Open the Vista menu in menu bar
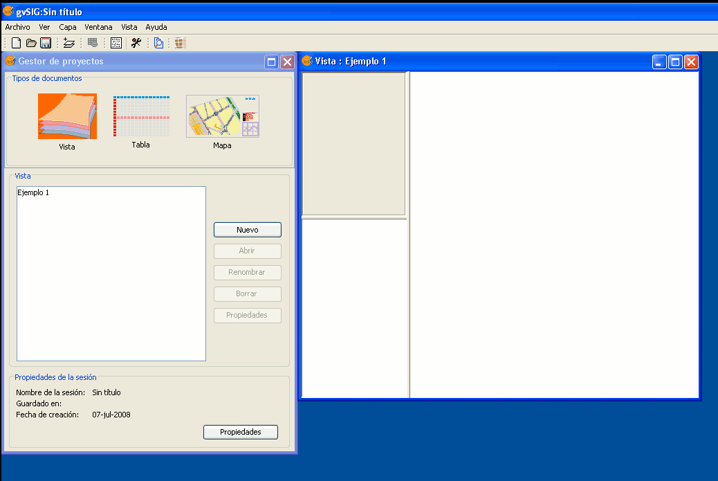Screen dimensions: 718x481 pyautogui.click(x=129, y=27)
